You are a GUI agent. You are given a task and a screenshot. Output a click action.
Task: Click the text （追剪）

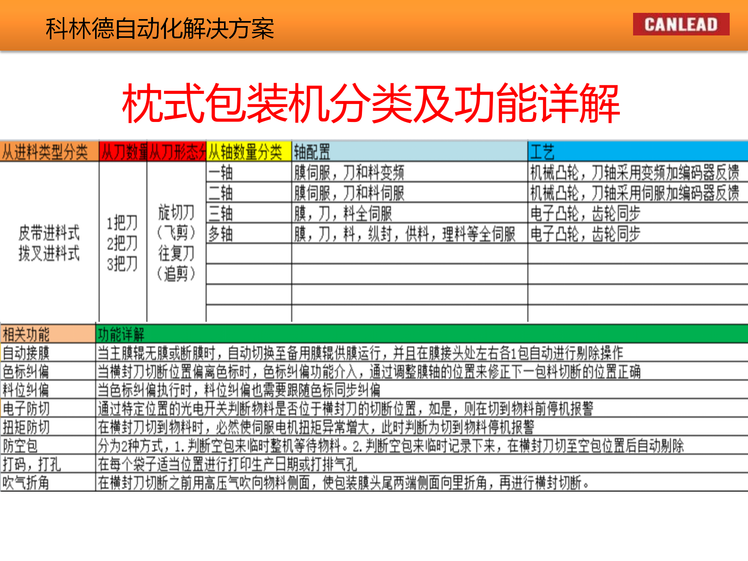click(x=176, y=274)
